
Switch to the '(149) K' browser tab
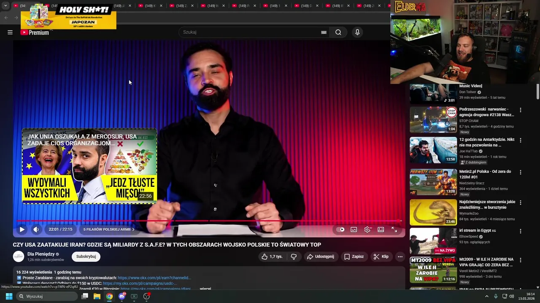150,6
